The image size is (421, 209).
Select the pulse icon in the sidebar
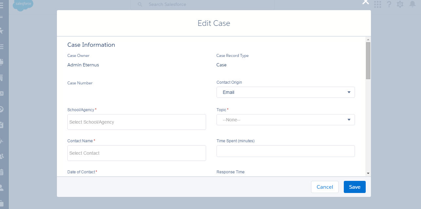coord(2,141)
